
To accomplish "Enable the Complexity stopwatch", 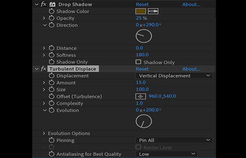I will pos(51,103).
